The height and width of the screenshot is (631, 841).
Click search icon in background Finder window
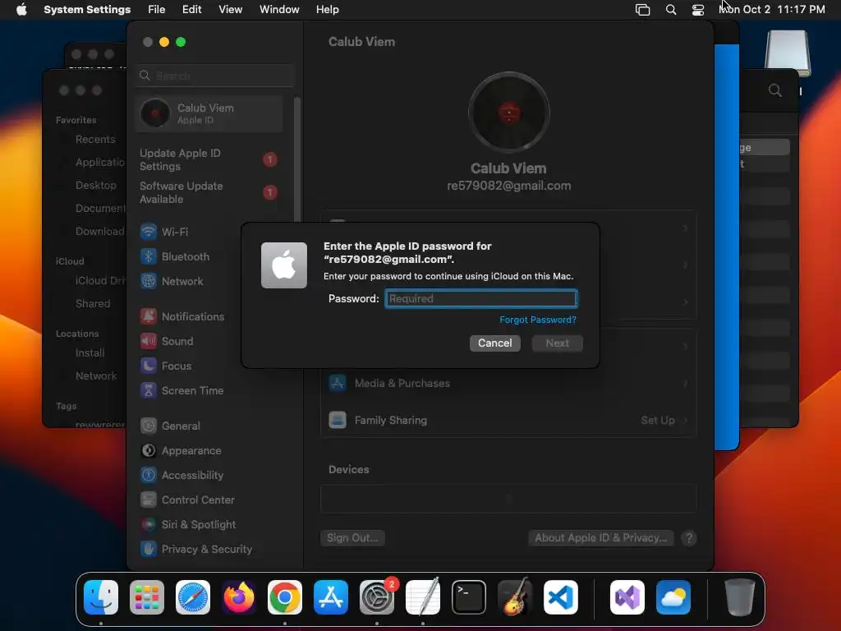click(x=775, y=90)
